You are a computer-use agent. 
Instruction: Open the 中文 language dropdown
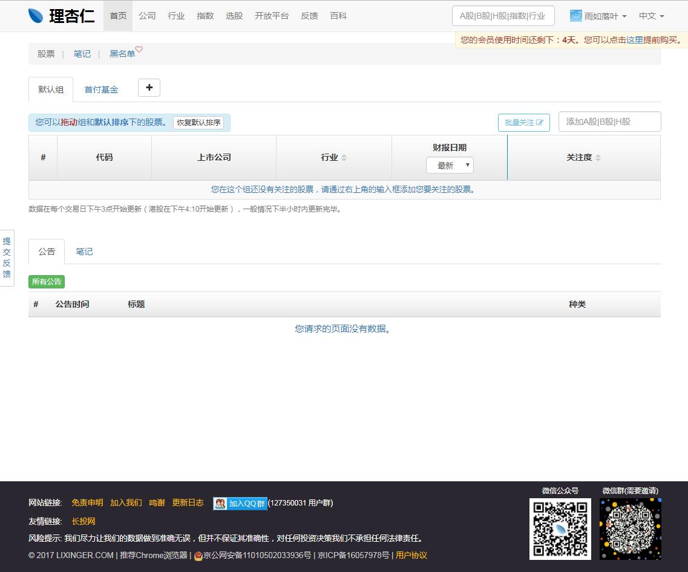pos(652,16)
